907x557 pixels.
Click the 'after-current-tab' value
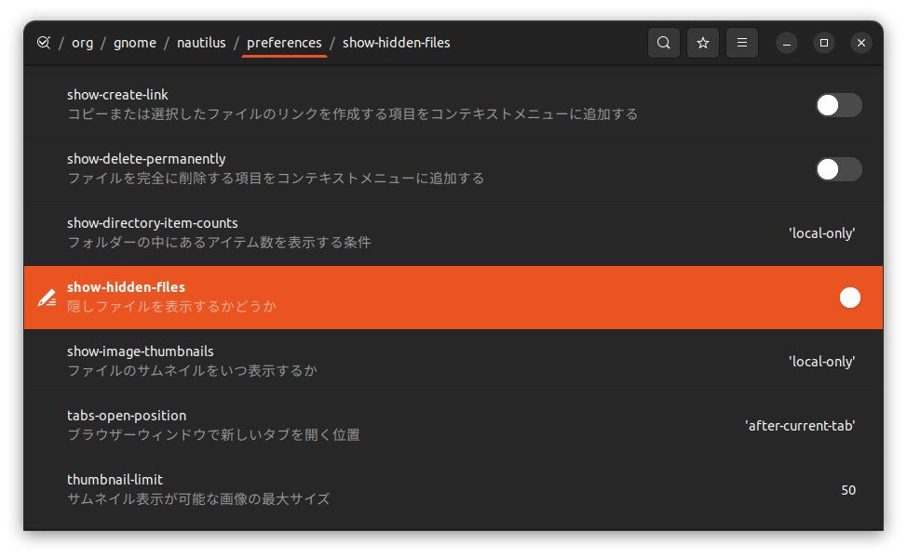coord(800,426)
